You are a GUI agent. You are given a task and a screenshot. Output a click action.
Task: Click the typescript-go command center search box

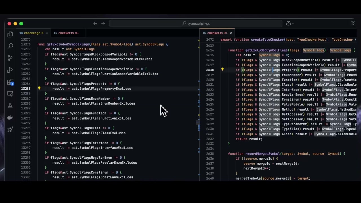[x=196, y=23]
